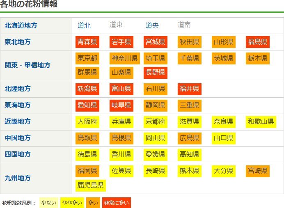Click the 東京都 prefecture link
The image size is (284, 208).
[87, 58]
